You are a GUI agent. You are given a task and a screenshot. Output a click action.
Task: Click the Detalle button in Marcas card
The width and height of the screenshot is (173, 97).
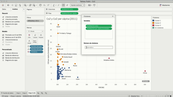click(x=29, y=42)
